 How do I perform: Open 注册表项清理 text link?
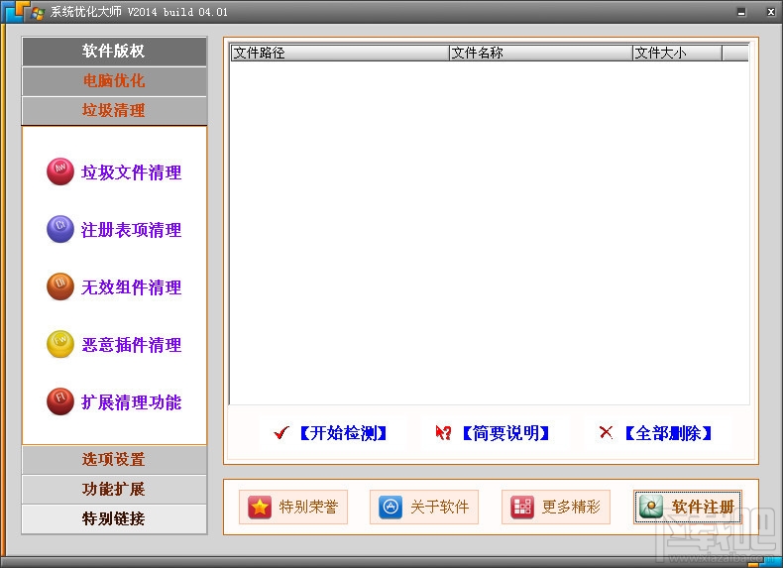132,230
